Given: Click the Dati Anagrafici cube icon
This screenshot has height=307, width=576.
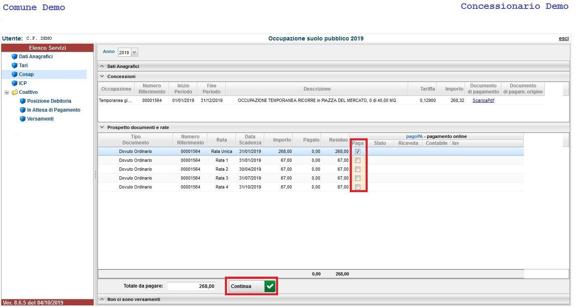Looking at the screenshot, I should 15,57.
